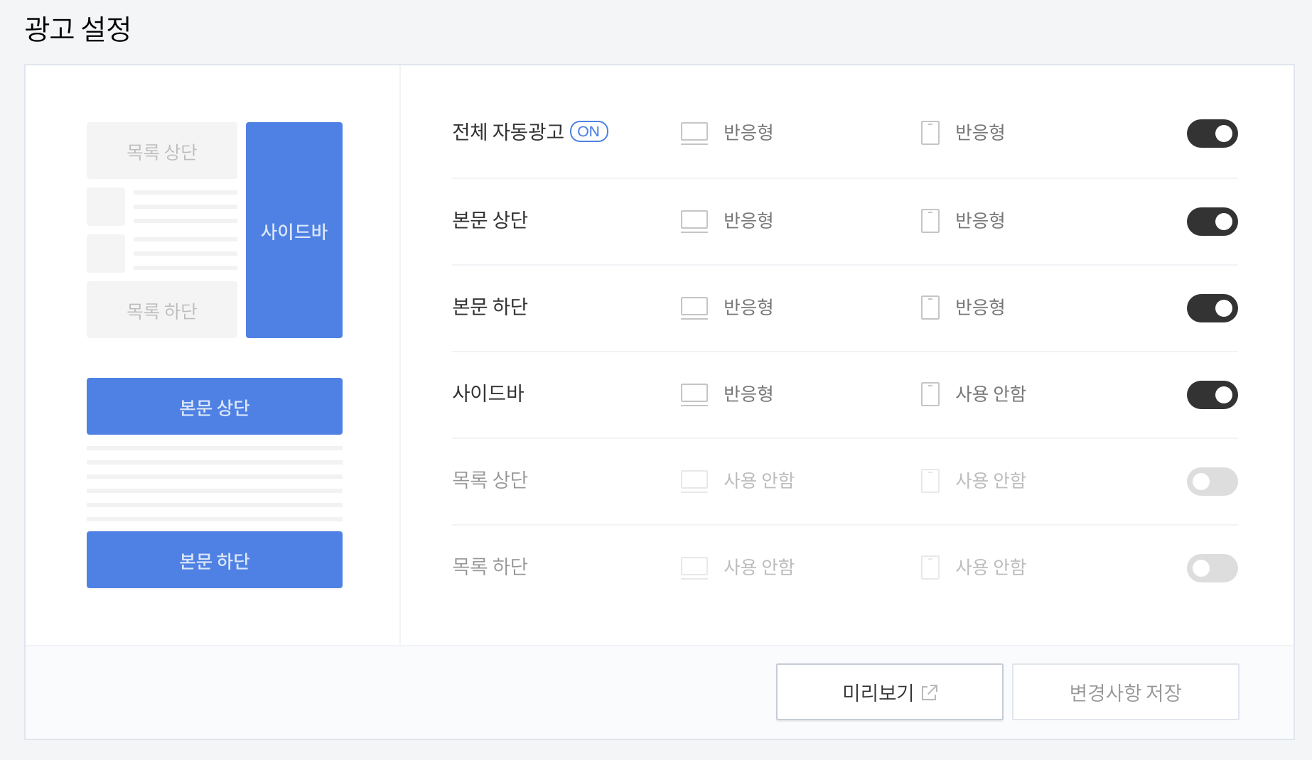Click the desktop icon in 본문 하단 row

click(x=694, y=308)
